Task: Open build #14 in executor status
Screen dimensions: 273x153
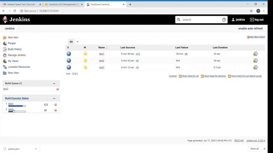Action: [x=46, y=105]
